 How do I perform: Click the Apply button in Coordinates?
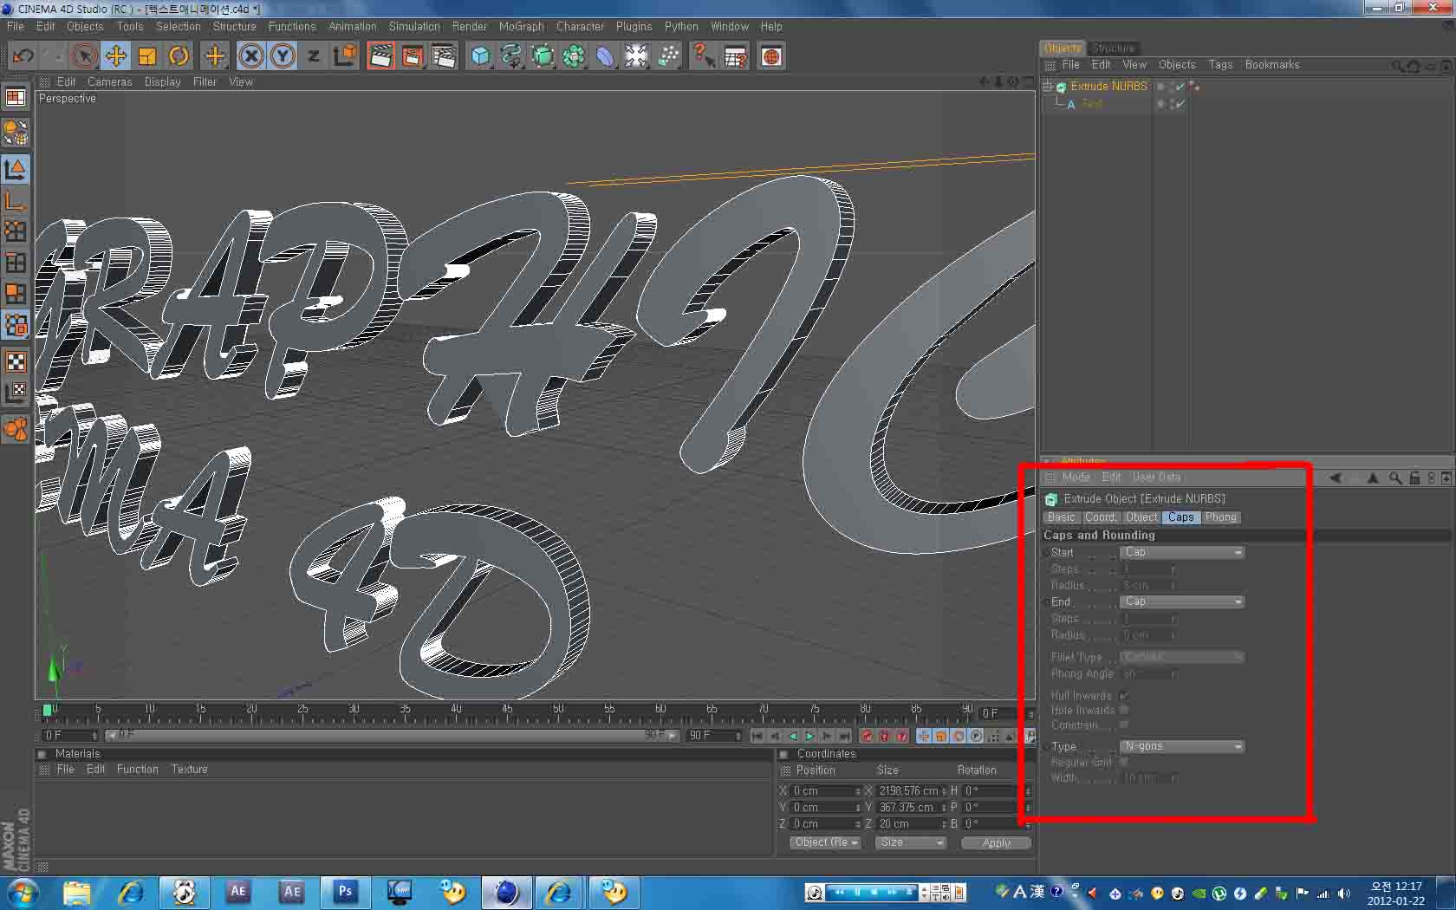coord(996,842)
